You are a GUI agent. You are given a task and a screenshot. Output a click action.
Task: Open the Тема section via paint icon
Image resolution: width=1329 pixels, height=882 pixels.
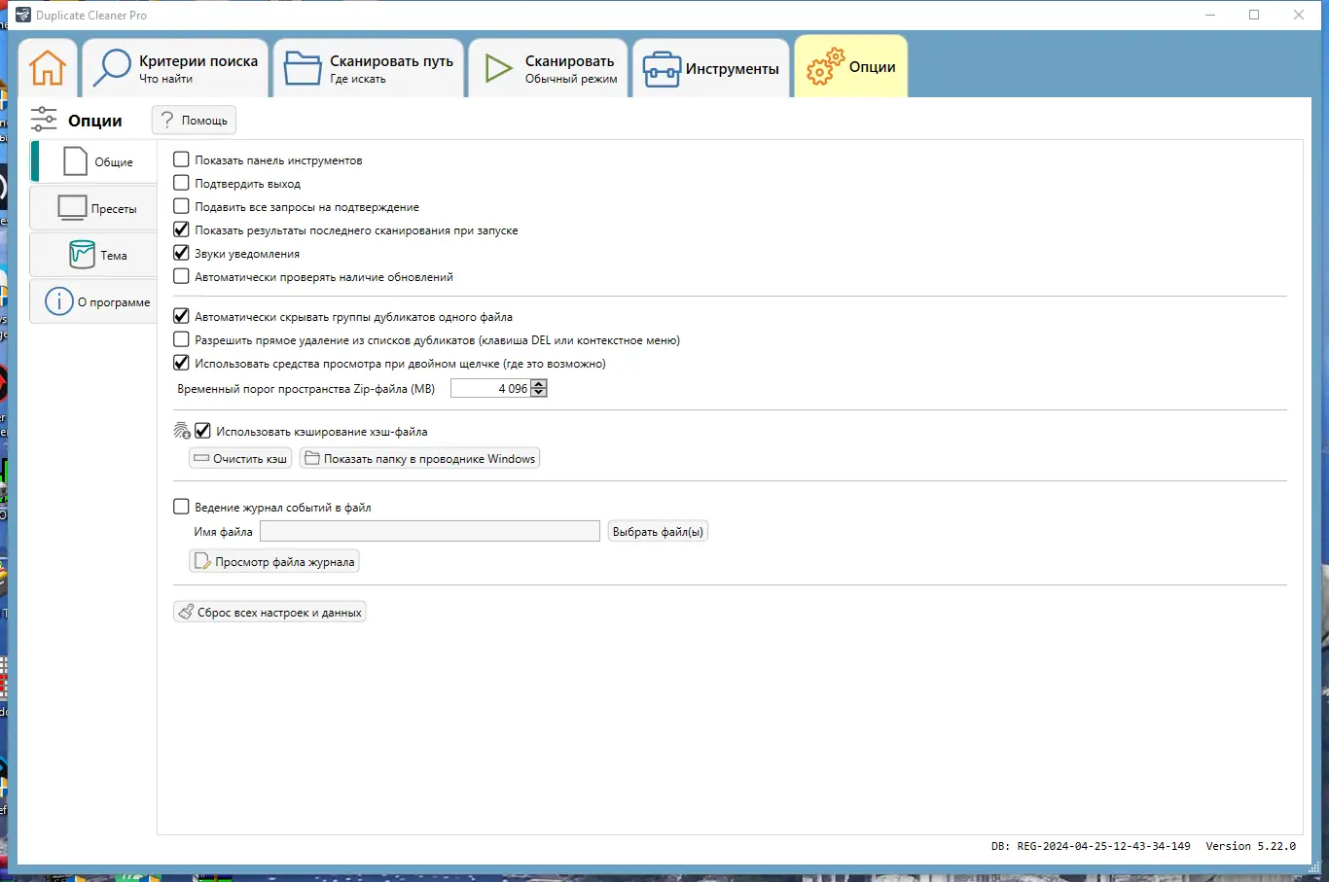pyautogui.click(x=81, y=254)
